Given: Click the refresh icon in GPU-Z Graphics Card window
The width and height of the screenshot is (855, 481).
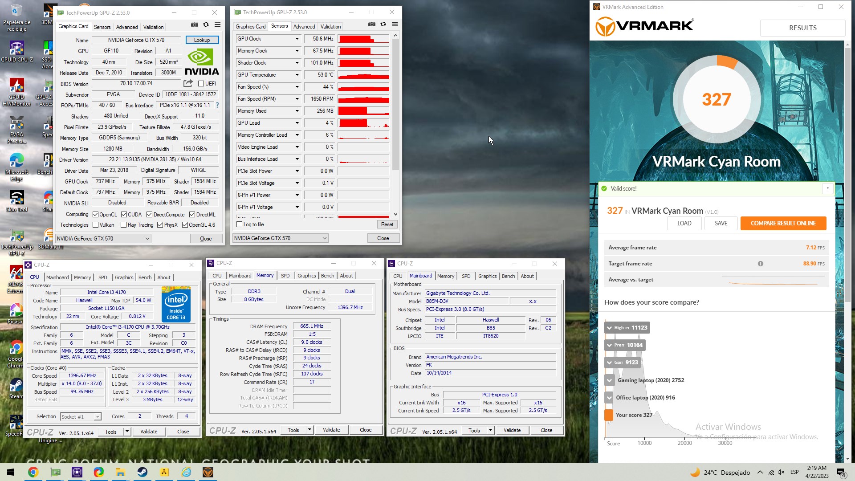Looking at the screenshot, I should tap(206, 25).
